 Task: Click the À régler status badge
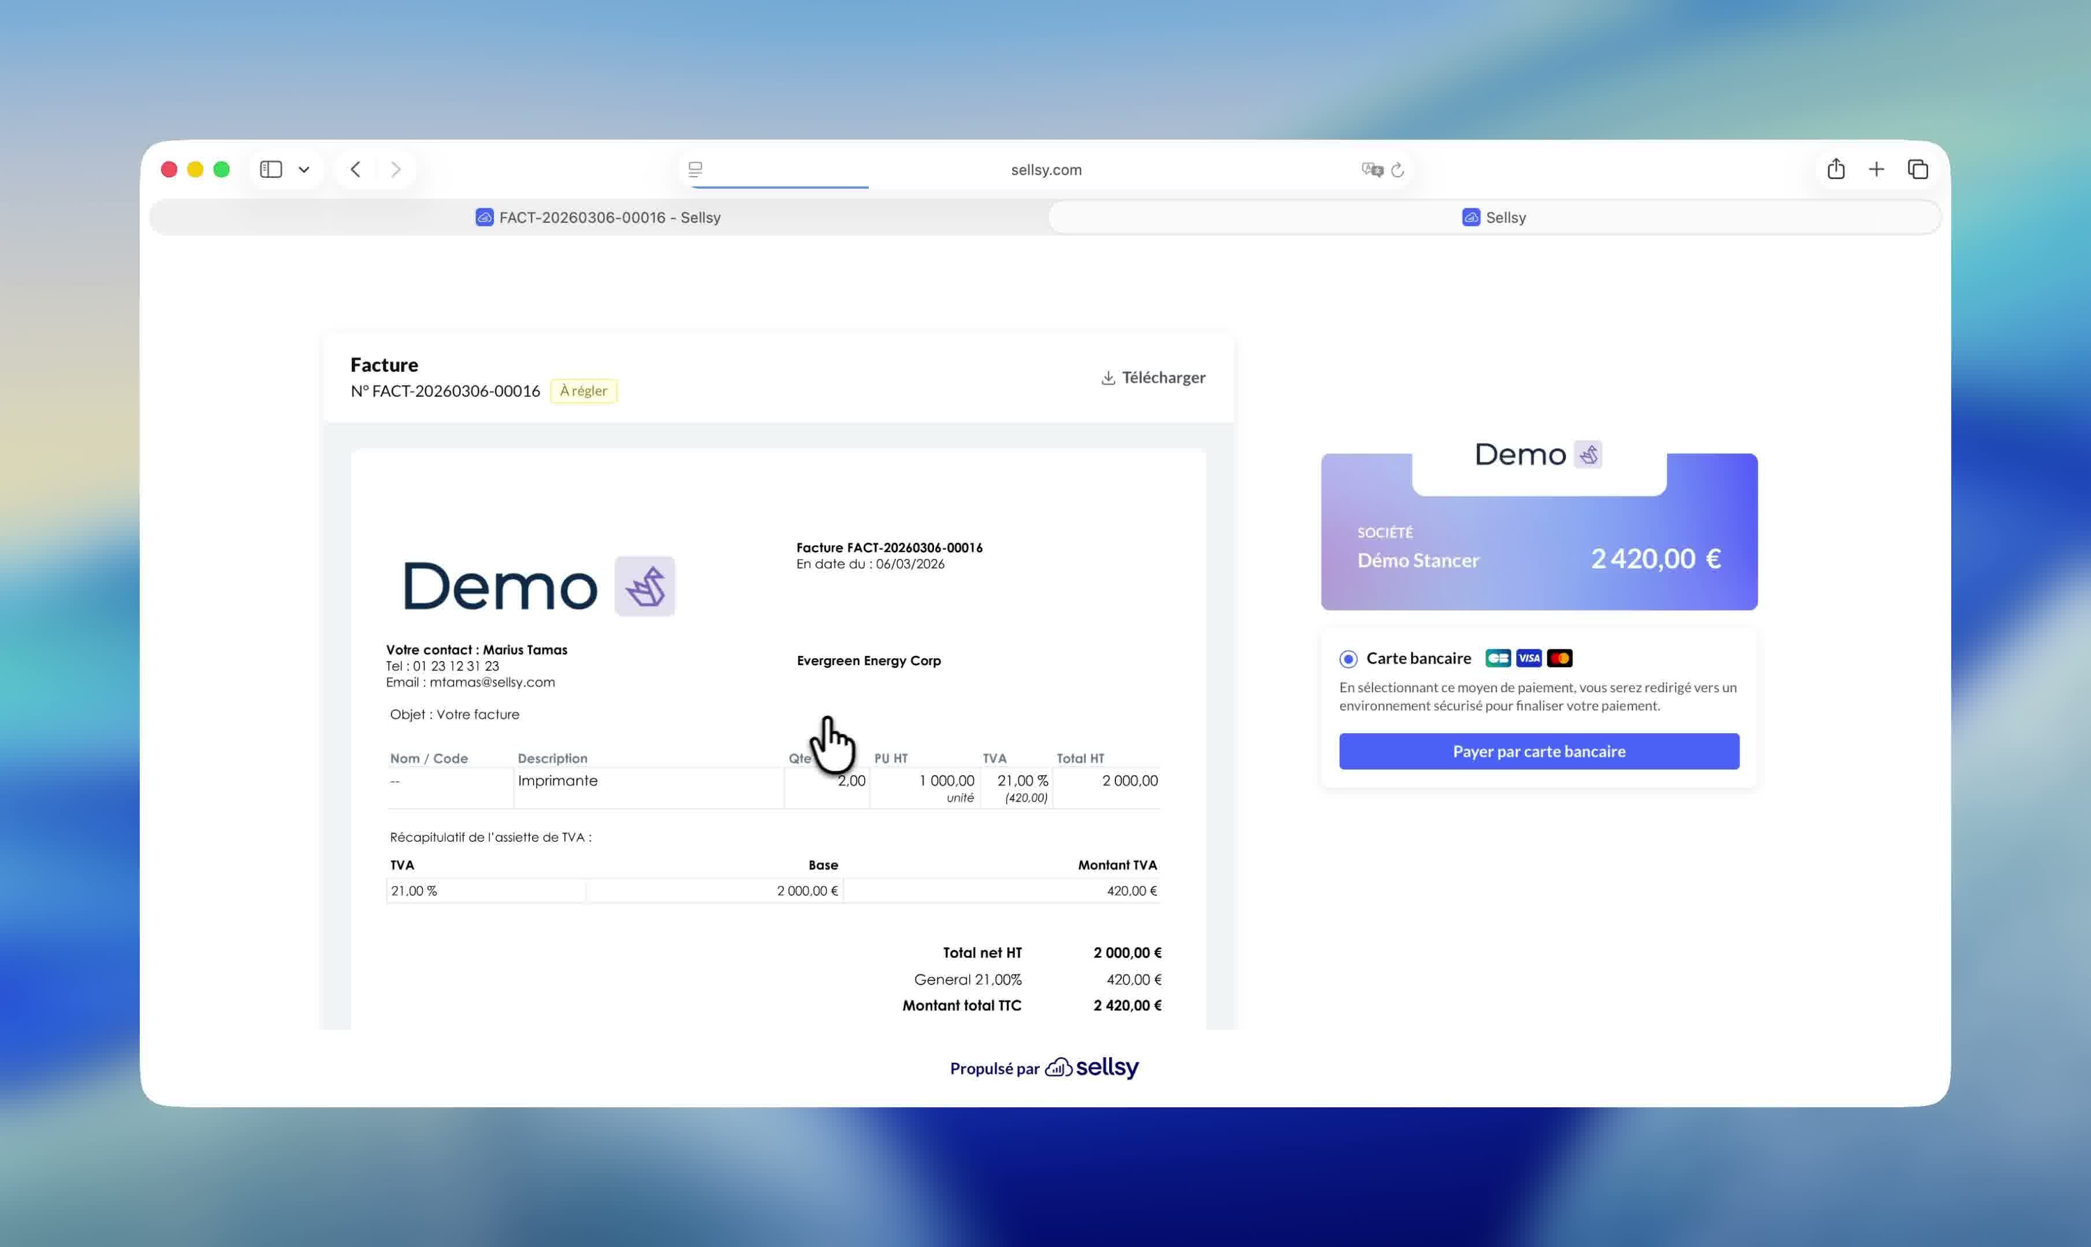[583, 391]
